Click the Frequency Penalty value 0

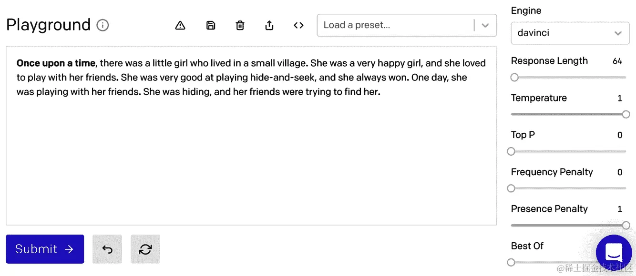[x=620, y=172]
